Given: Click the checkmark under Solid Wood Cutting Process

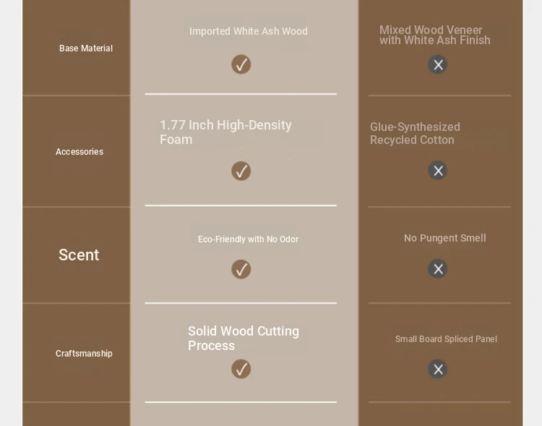Looking at the screenshot, I should [x=241, y=369].
